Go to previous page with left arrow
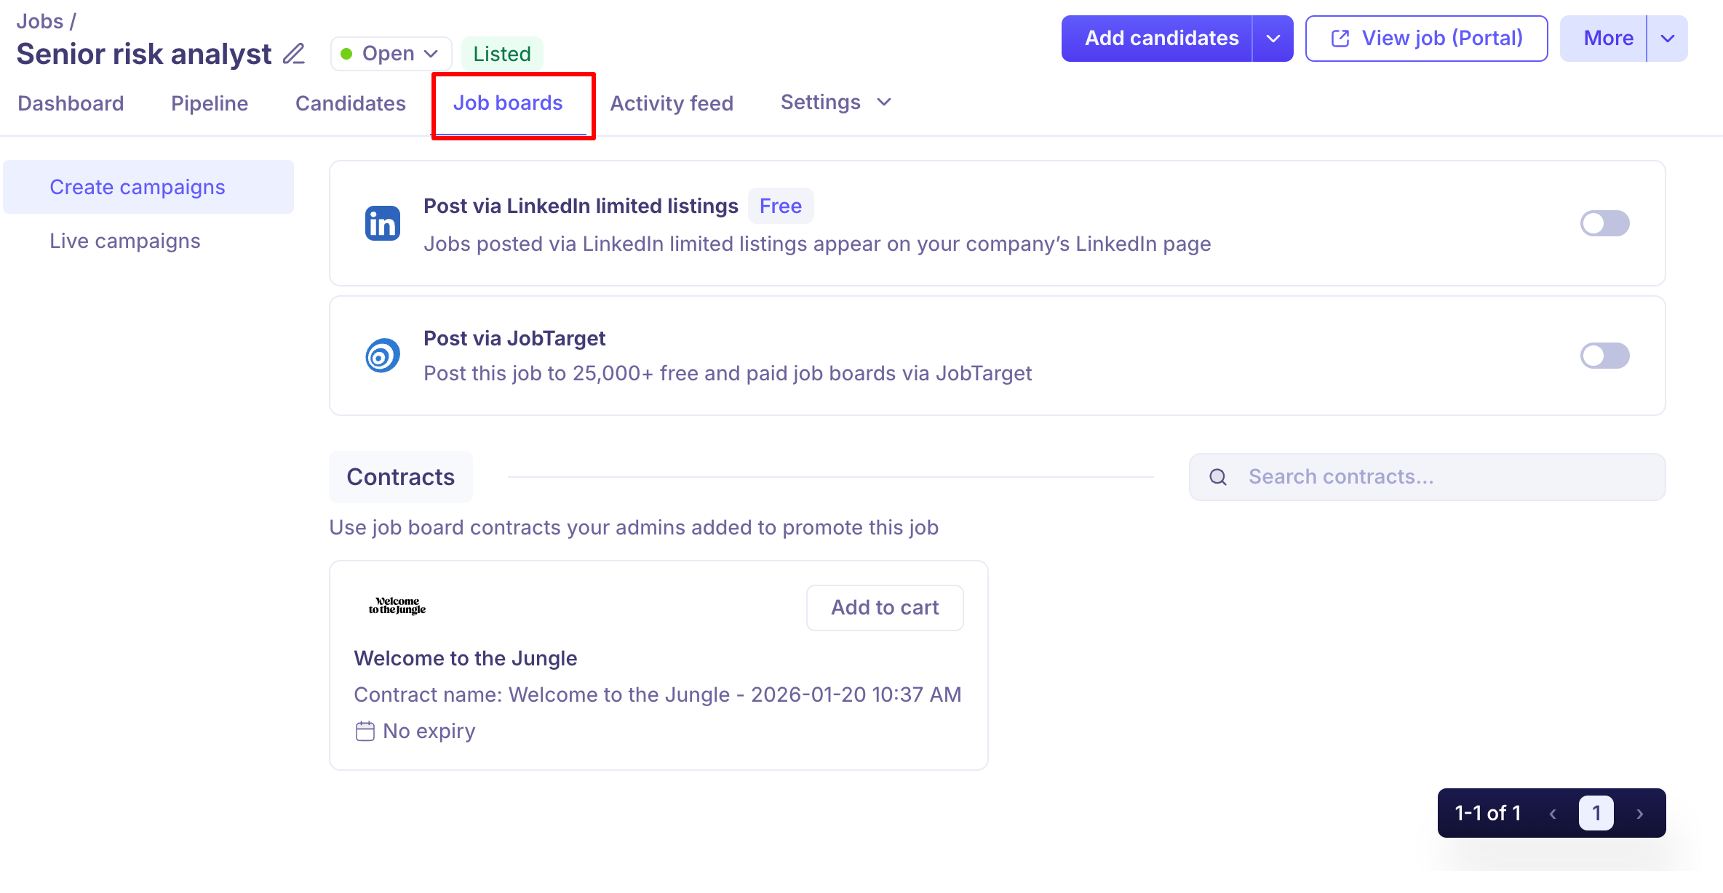The width and height of the screenshot is (1723, 893). tap(1553, 814)
